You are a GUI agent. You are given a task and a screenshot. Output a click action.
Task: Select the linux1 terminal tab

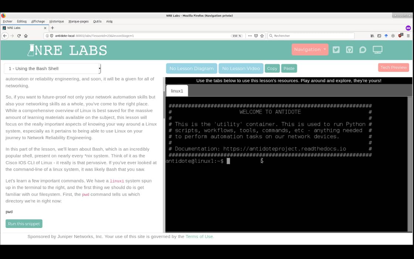tap(177, 91)
